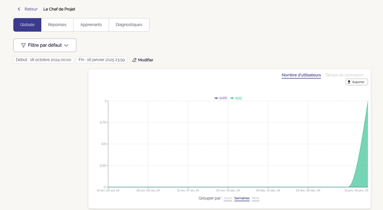Switch to the Réponses tab
This screenshot has width=383, height=210.
57,25
